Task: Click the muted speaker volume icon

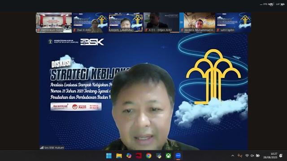Action: (x=252, y=156)
